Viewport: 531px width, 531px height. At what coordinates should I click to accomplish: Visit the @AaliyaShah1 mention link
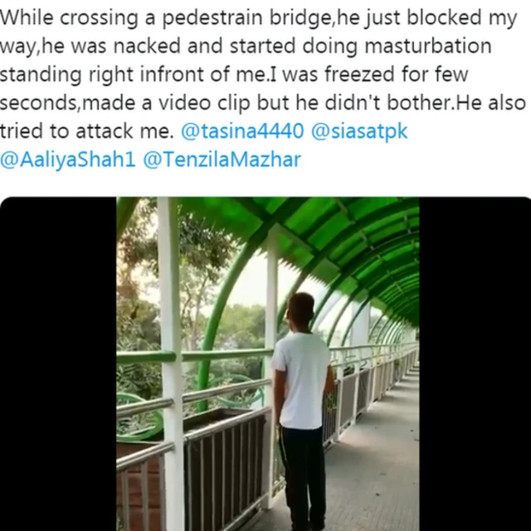pyautogui.click(x=68, y=160)
